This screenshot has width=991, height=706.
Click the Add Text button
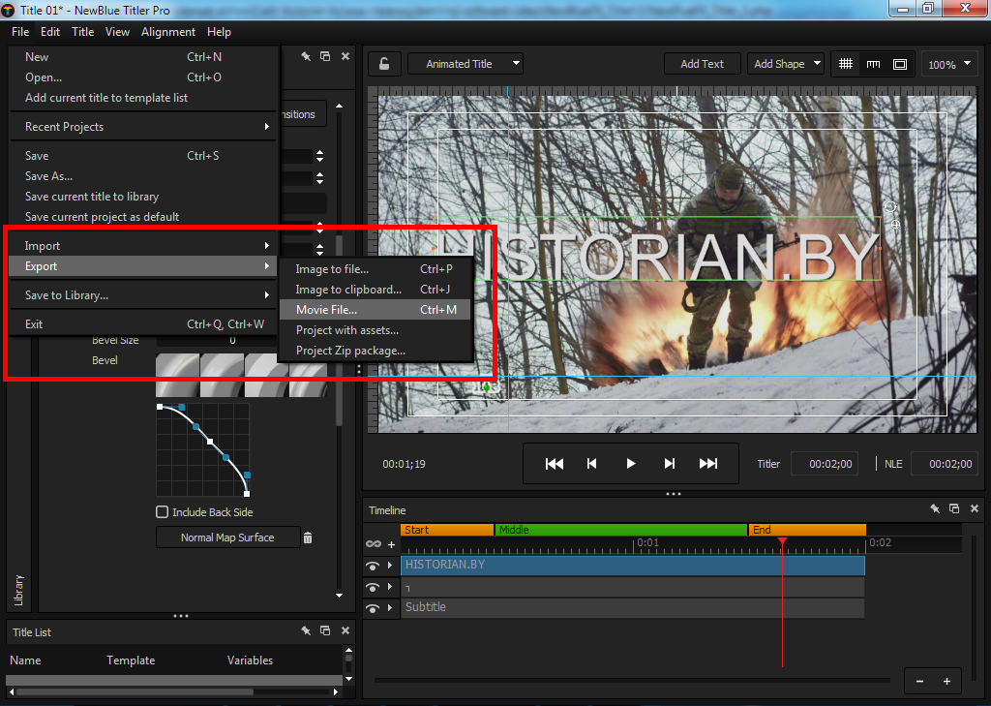coord(702,64)
